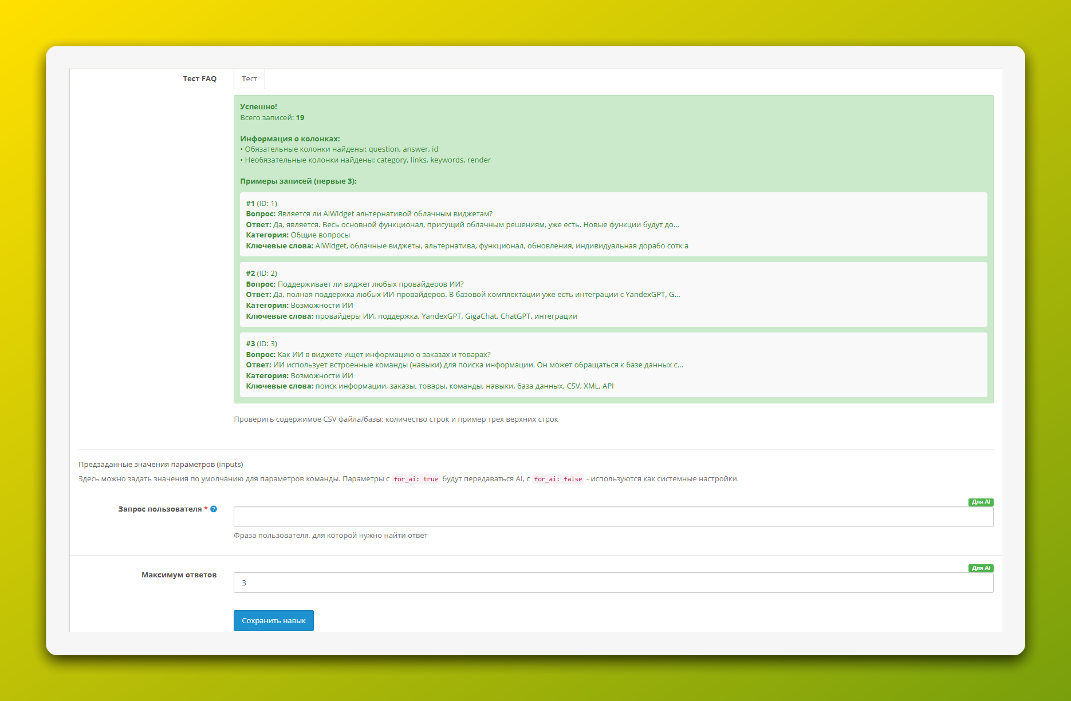Click the hint text under user query field
Viewport: 1071px width, 701px height.
click(330, 536)
